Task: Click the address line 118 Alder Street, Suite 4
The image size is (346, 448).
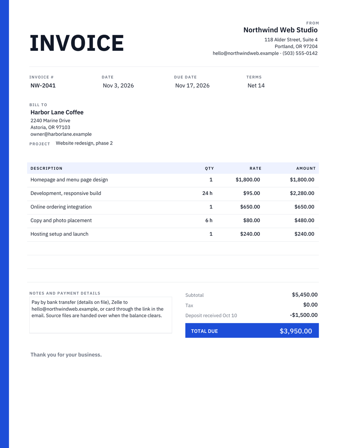Action: pos(291,40)
